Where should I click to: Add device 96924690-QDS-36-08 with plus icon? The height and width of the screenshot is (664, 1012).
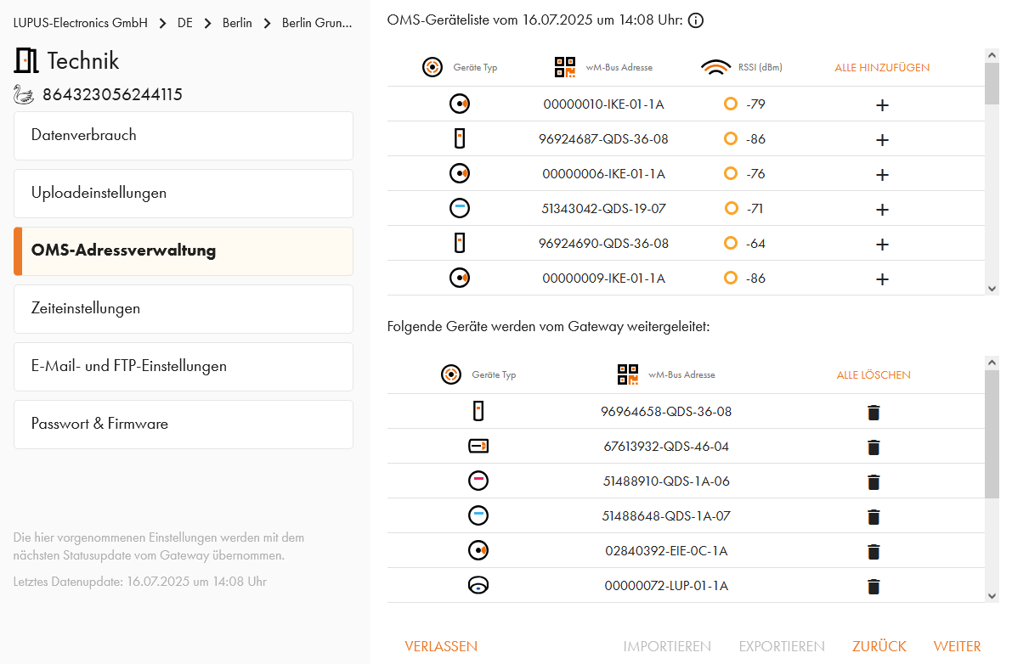(x=882, y=245)
